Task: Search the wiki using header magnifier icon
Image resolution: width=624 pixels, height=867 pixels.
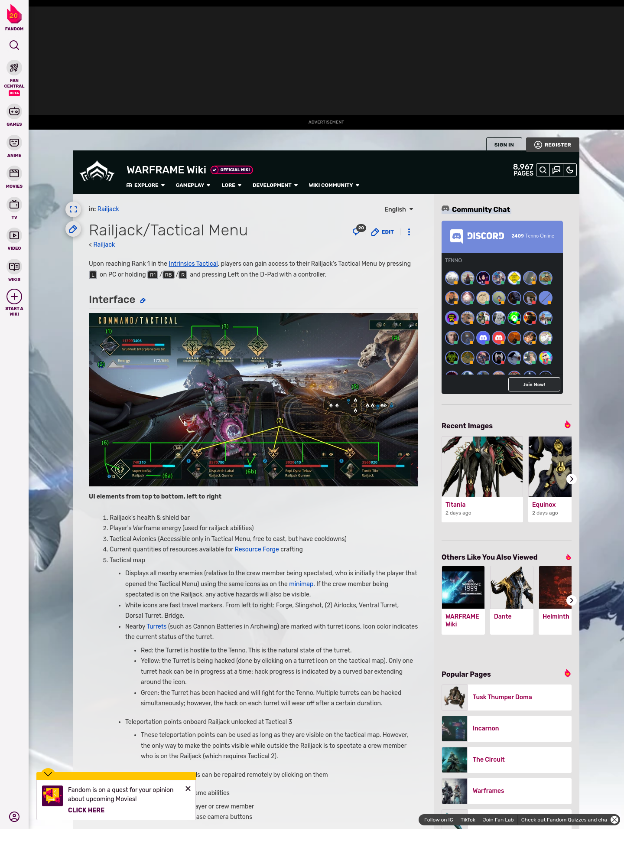Action: tap(543, 170)
